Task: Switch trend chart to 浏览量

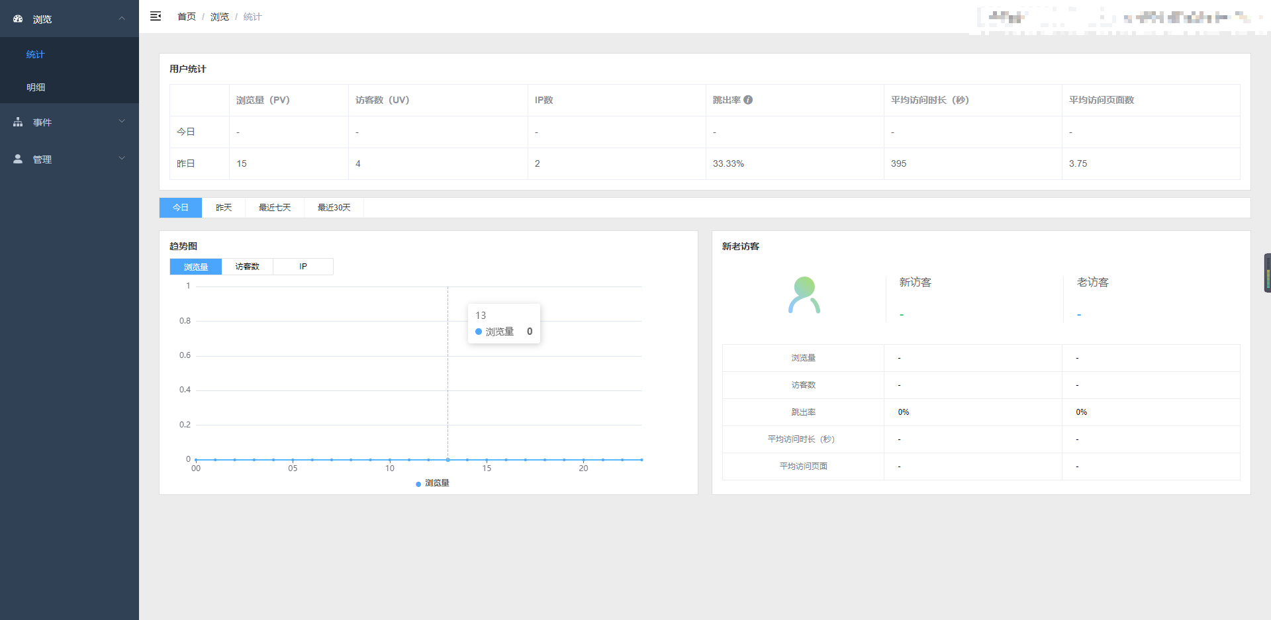Action: point(196,267)
